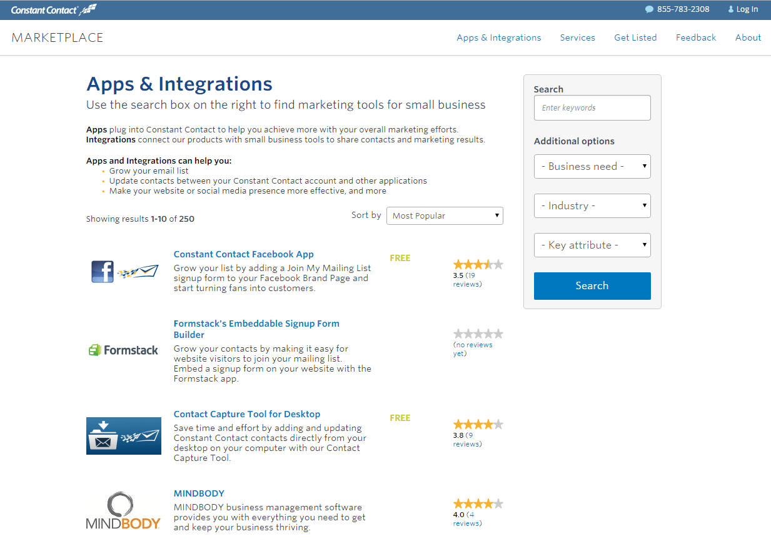Click the chat bubble phone icon
Screen dimensions: 771x554
[x=649, y=9]
